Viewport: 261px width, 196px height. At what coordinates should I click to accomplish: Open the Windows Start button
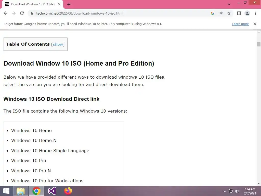tap(6, 191)
